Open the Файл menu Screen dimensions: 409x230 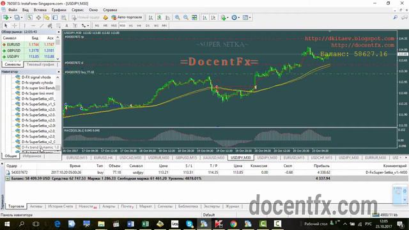pyautogui.click(x=13, y=10)
